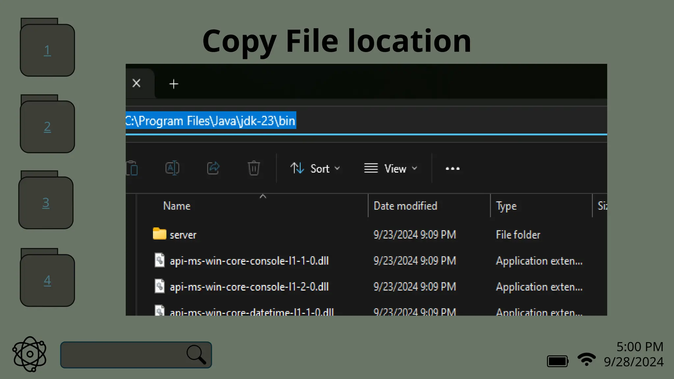674x379 pixels.
Task: Click the atom logo icon
Action: (x=30, y=354)
